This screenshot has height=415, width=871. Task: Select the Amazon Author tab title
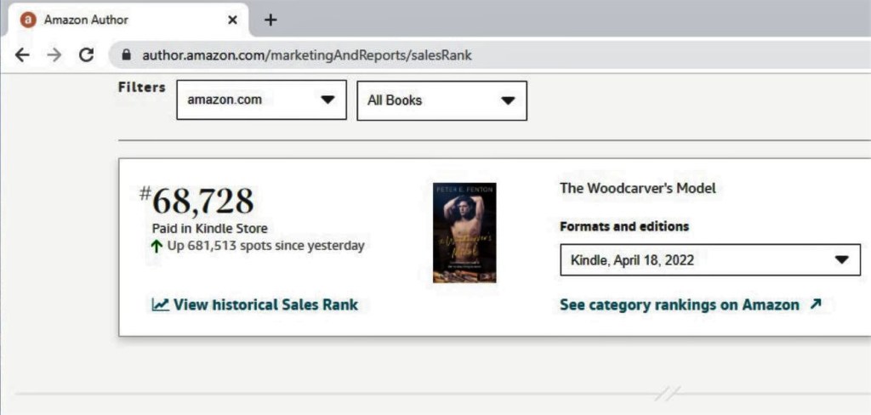click(x=86, y=20)
